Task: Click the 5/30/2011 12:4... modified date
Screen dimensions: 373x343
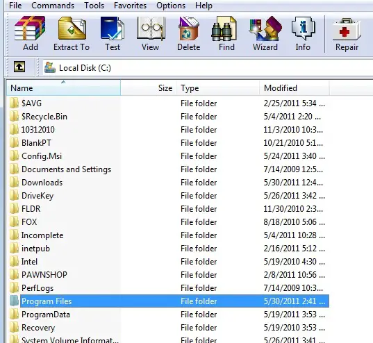Action: (x=293, y=183)
